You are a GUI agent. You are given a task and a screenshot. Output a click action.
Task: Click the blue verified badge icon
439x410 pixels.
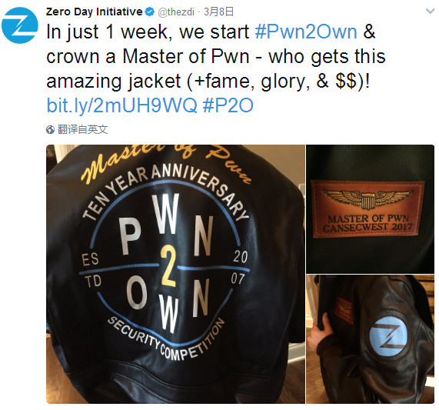point(150,12)
